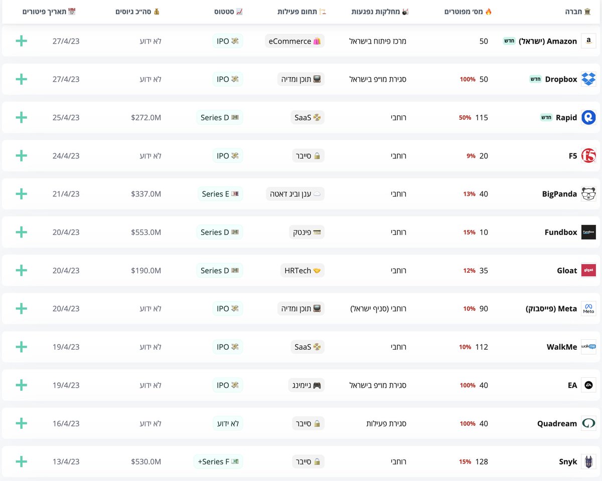The height and width of the screenshot is (481, 602).
Task: Expand the BigPanda row with plus
Action: (x=21, y=194)
